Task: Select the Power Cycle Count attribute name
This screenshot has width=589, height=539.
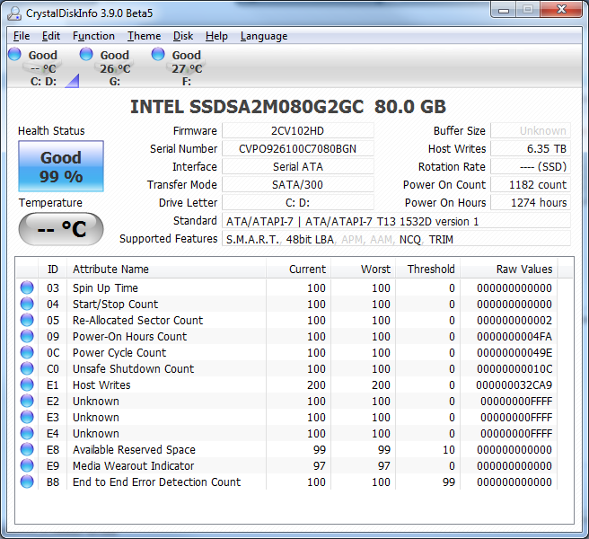Action: 119,352
